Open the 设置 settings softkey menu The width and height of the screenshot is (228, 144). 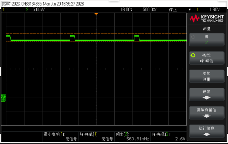tap(207, 95)
